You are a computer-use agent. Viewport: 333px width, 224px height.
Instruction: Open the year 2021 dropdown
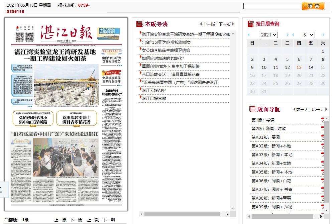pos(269,35)
